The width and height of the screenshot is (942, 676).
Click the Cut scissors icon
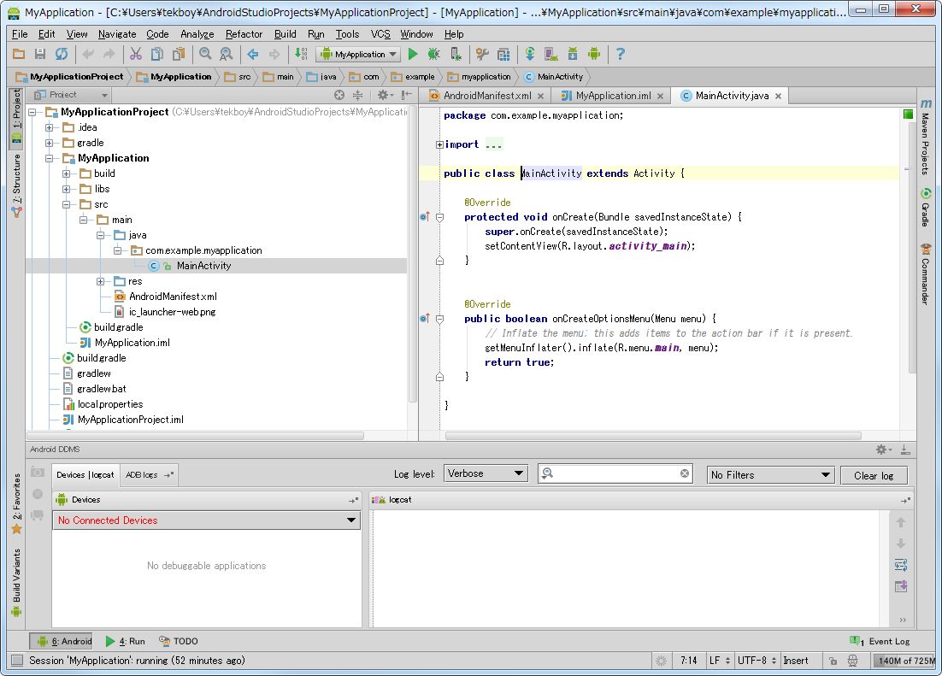pyautogui.click(x=136, y=54)
